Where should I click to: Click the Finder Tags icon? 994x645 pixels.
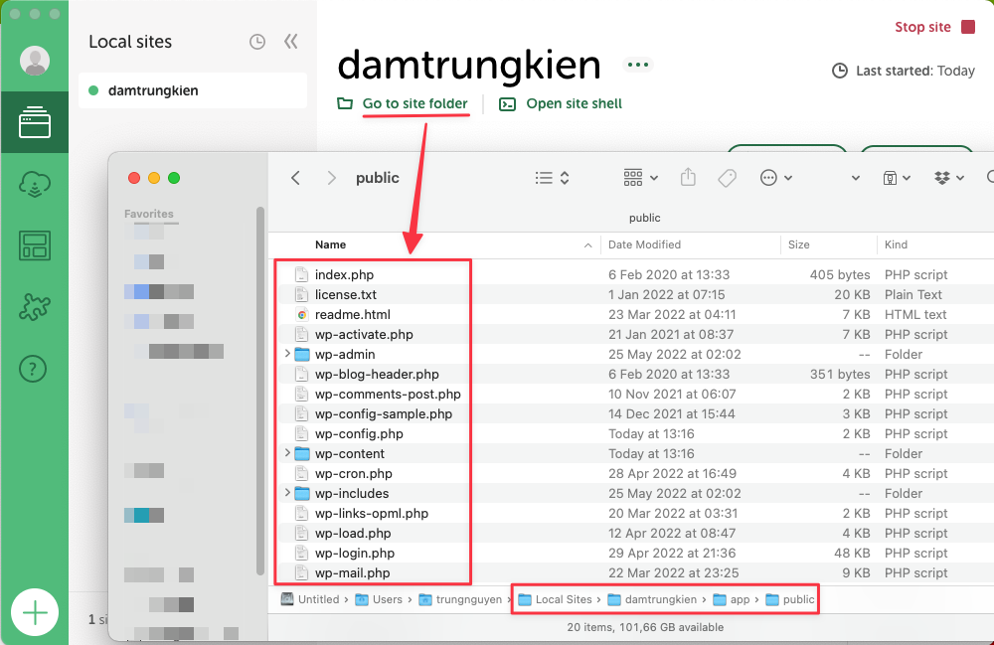pos(728,178)
